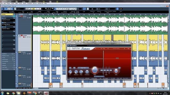Click the Output button in Saturn bottom bar
Viewport: 170px width, 95px height.
pyautogui.click(x=105, y=78)
